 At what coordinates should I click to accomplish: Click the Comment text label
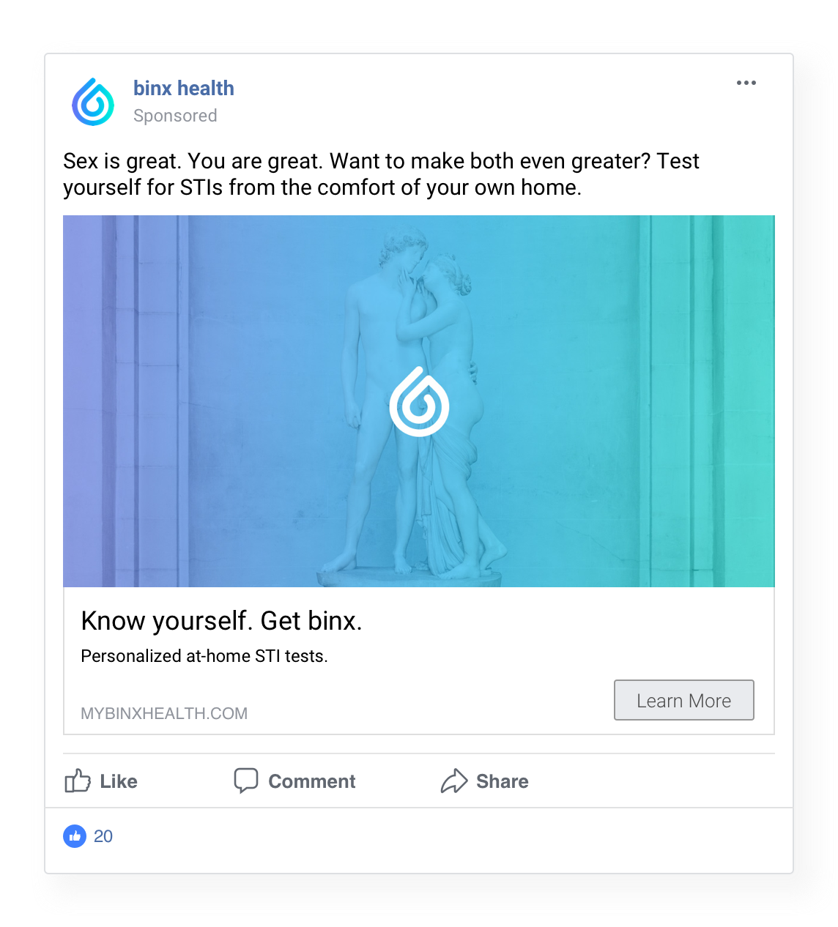coord(312,781)
